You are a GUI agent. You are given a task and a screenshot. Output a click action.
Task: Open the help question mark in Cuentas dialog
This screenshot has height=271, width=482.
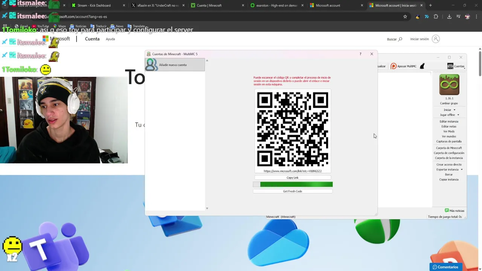(x=360, y=54)
